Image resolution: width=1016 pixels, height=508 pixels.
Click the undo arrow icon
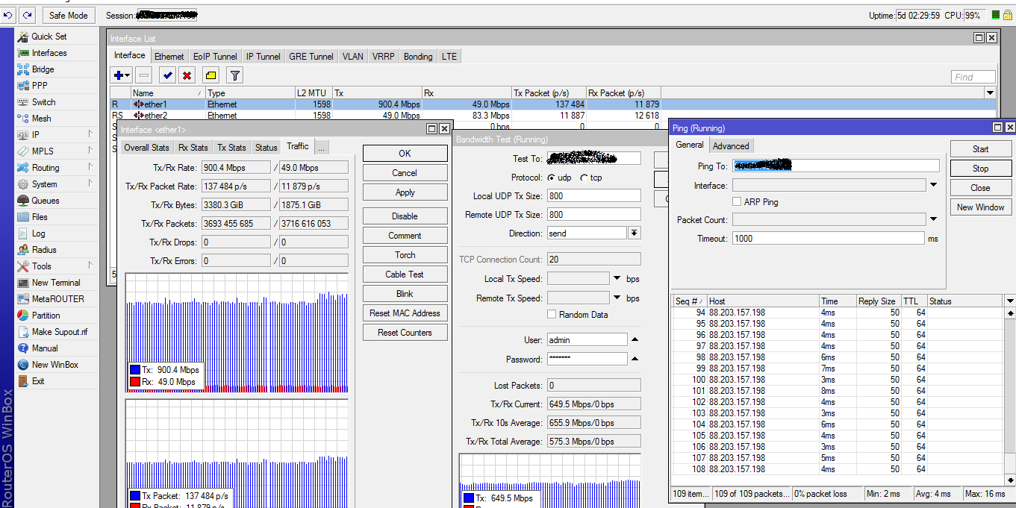(x=8, y=15)
